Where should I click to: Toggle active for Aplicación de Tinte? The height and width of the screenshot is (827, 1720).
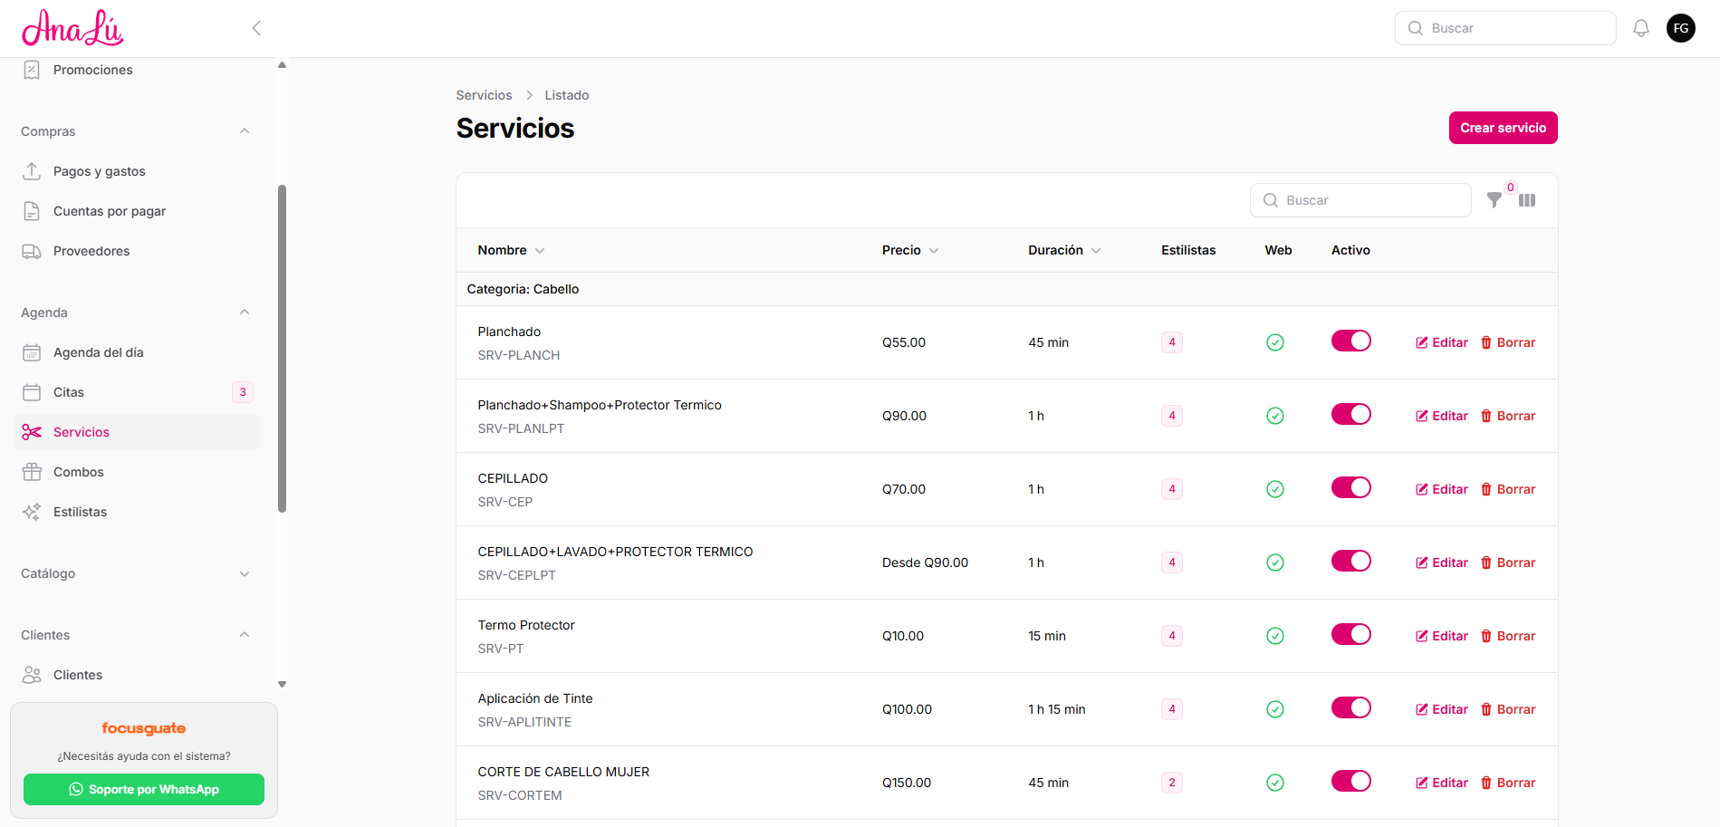click(1350, 707)
